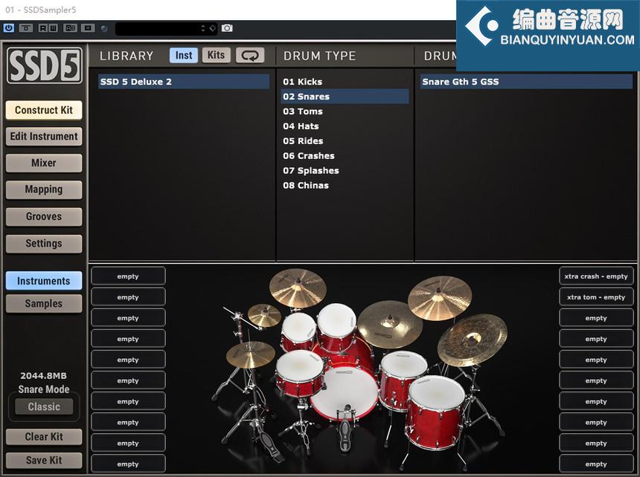Open the Settings page
The width and height of the screenshot is (640, 477).
pyautogui.click(x=44, y=243)
